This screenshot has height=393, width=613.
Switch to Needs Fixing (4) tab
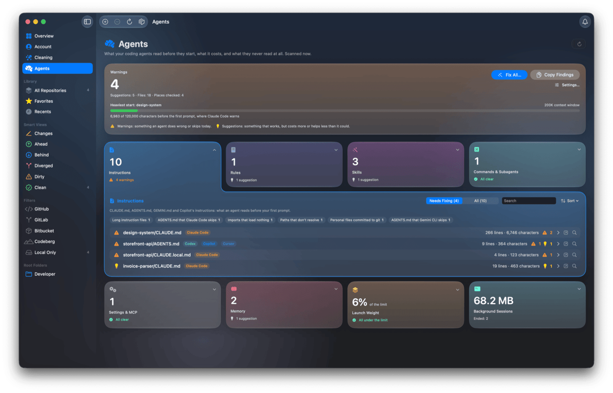coord(444,201)
